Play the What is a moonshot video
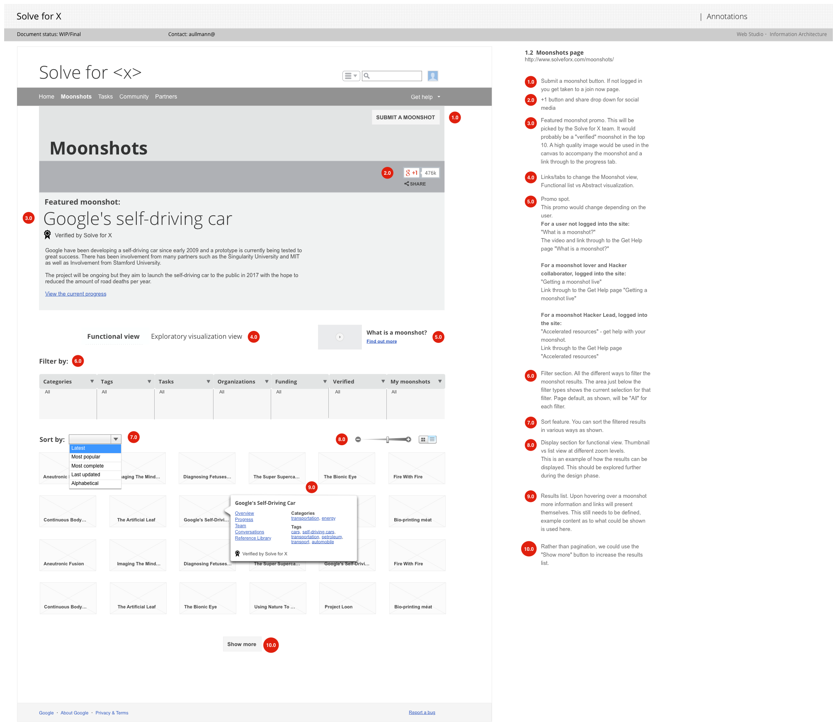Screen dimensions: 837x726 coord(340,337)
